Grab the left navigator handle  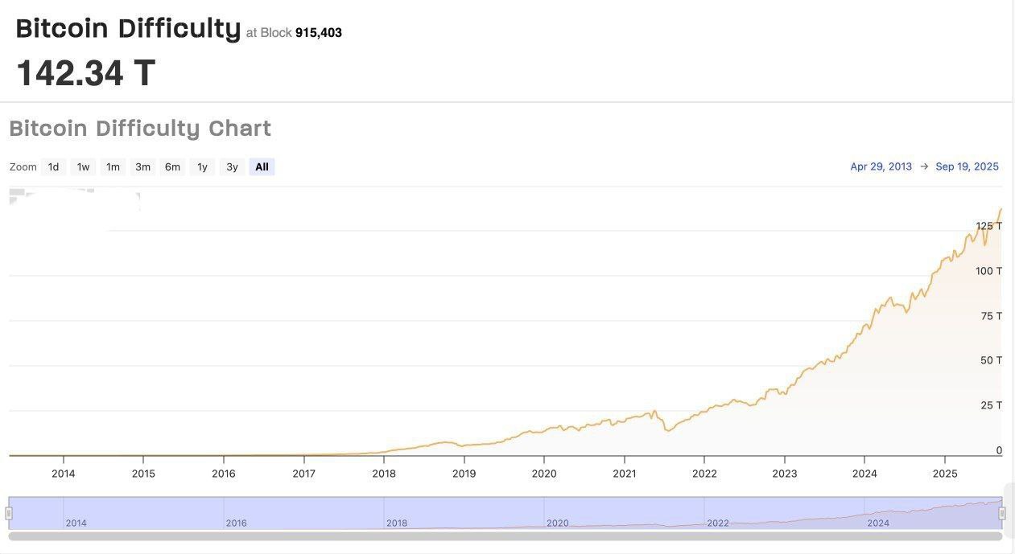point(9,513)
